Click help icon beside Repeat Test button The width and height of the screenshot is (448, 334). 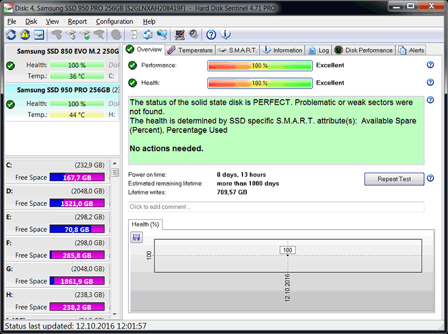(430, 178)
